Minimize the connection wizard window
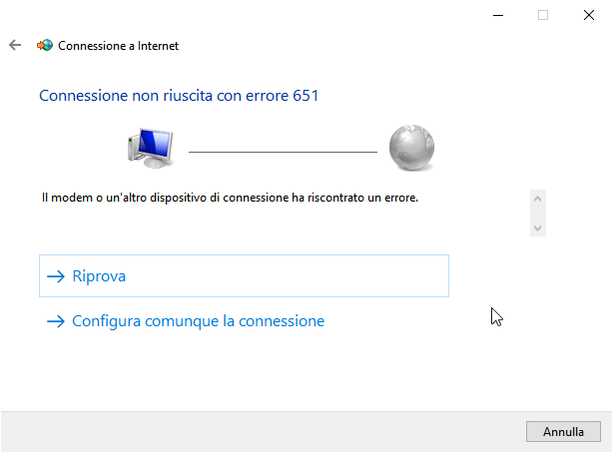 coord(497,15)
